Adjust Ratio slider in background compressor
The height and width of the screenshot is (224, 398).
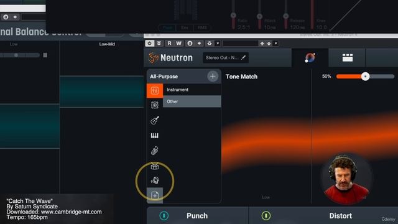233,16
